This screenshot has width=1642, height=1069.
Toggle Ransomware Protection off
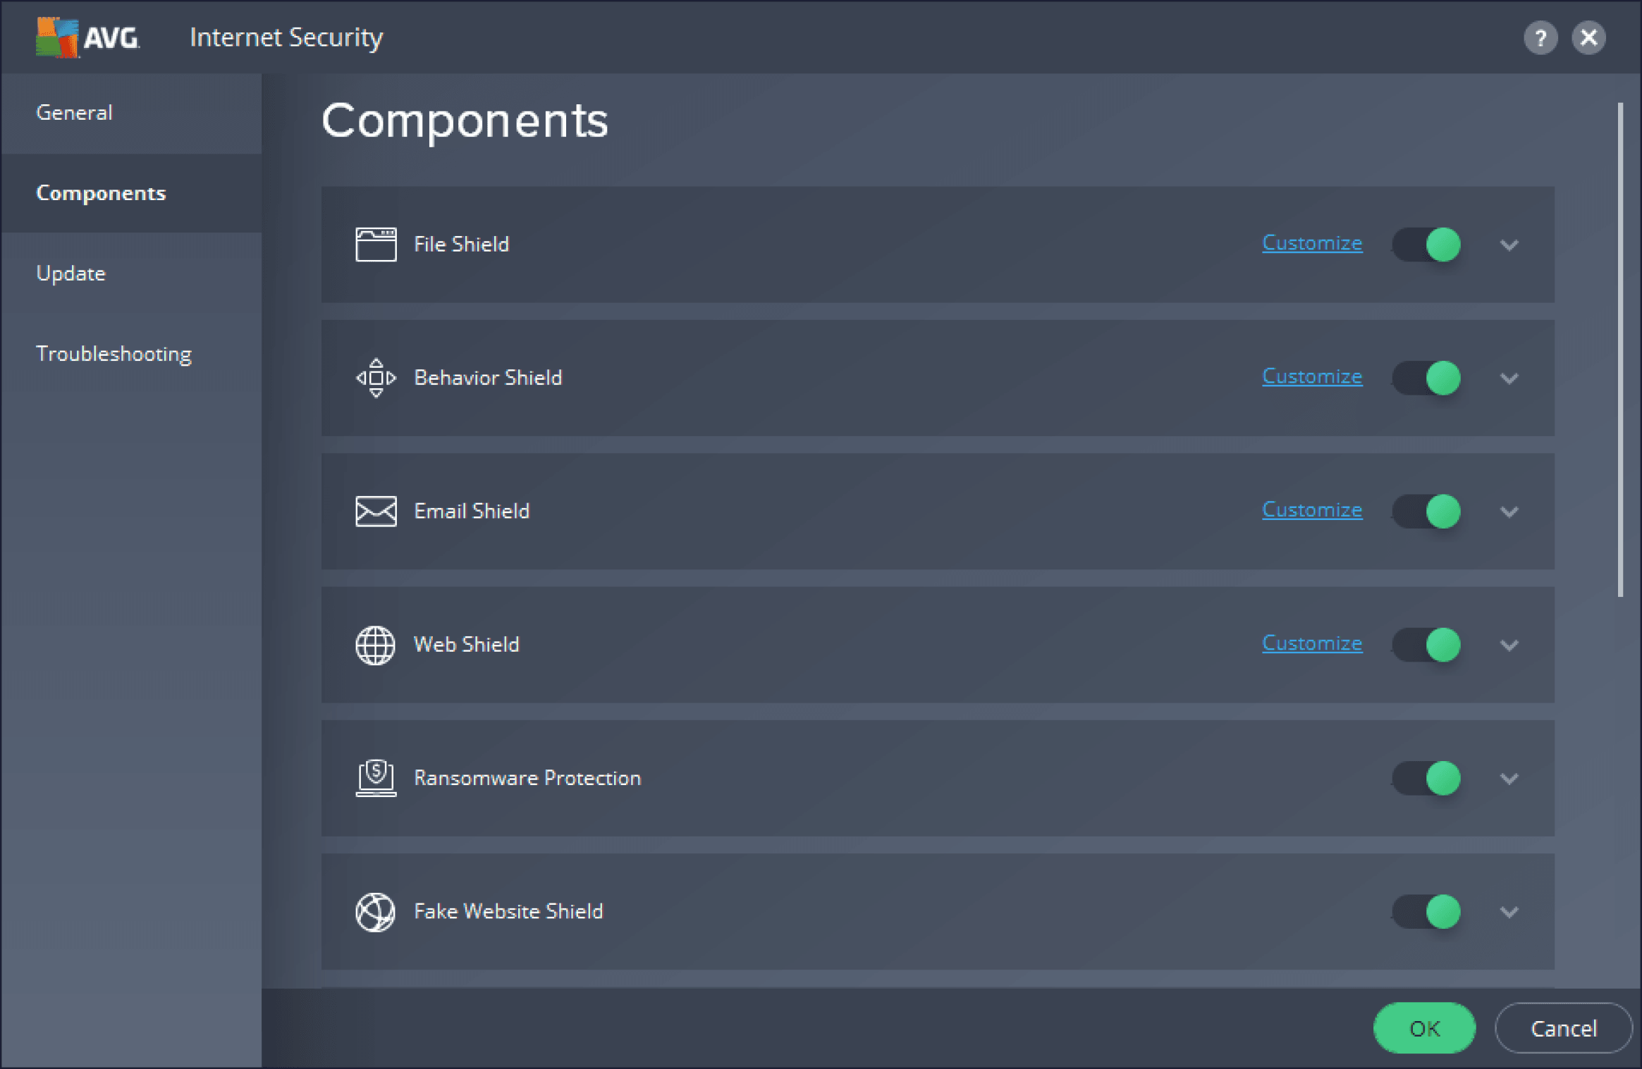coord(1427,778)
